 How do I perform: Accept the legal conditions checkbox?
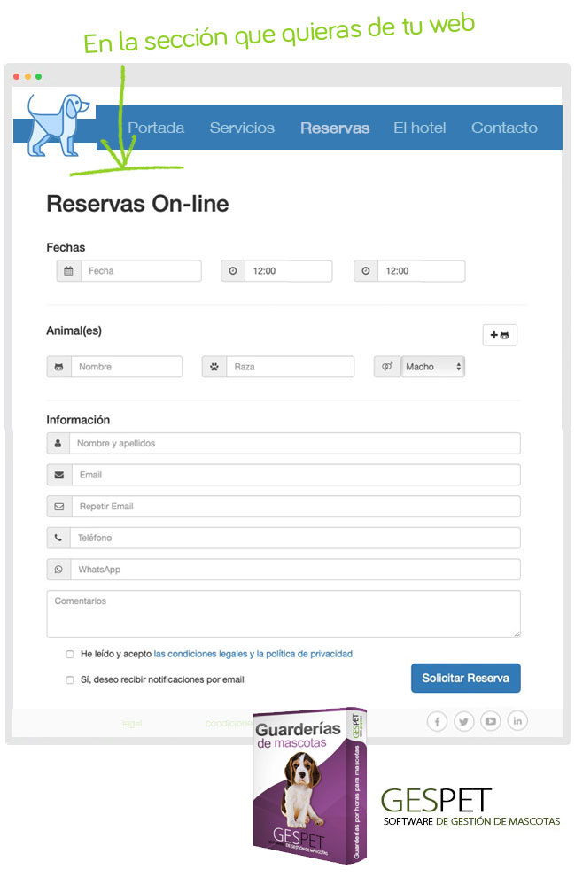(x=70, y=655)
